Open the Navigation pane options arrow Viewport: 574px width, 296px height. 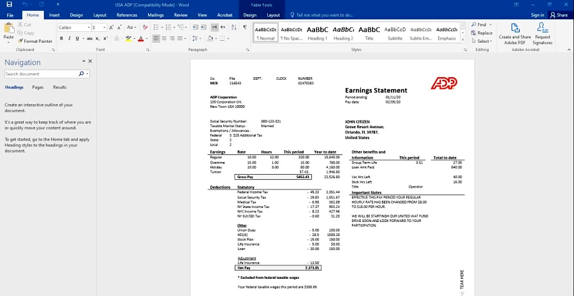pyautogui.click(x=84, y=61)
